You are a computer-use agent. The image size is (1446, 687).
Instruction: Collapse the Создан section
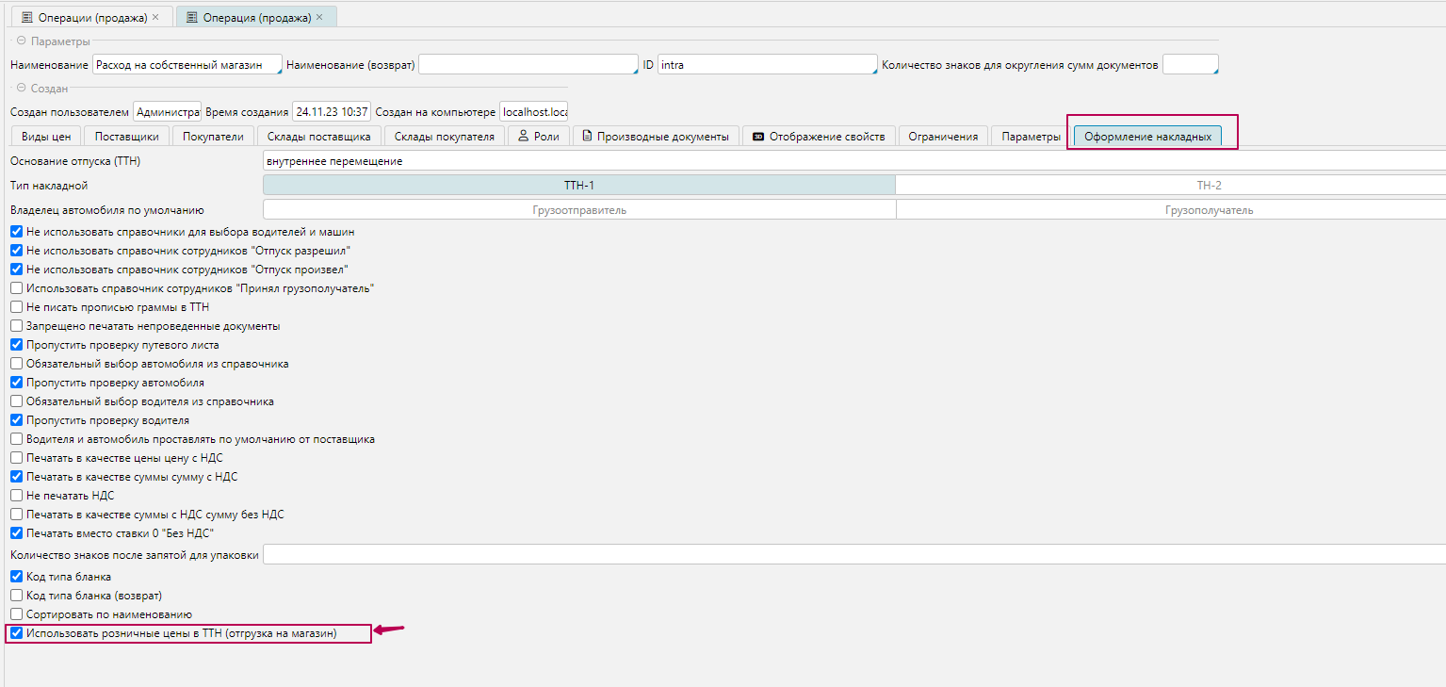coord(21,89)
